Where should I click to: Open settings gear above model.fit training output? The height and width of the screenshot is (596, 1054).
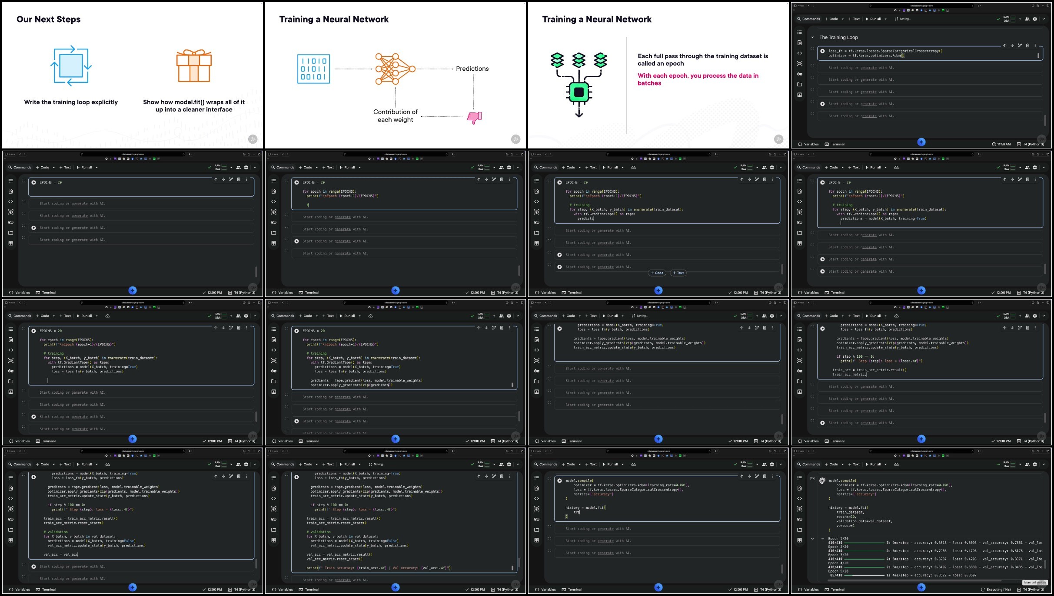[x=1035, y=464]
